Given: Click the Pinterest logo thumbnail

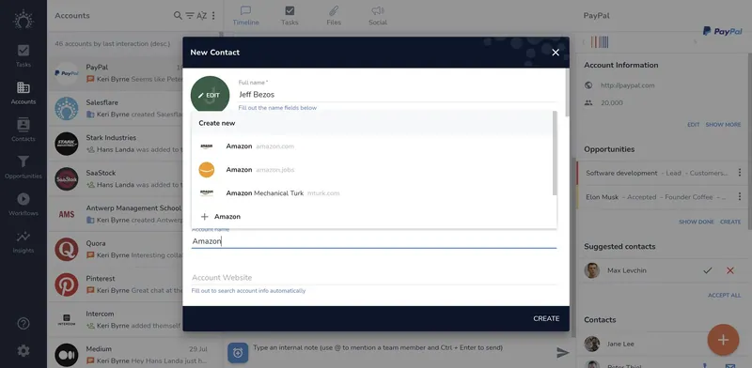Looking at the screenshot, I should 66,284.
